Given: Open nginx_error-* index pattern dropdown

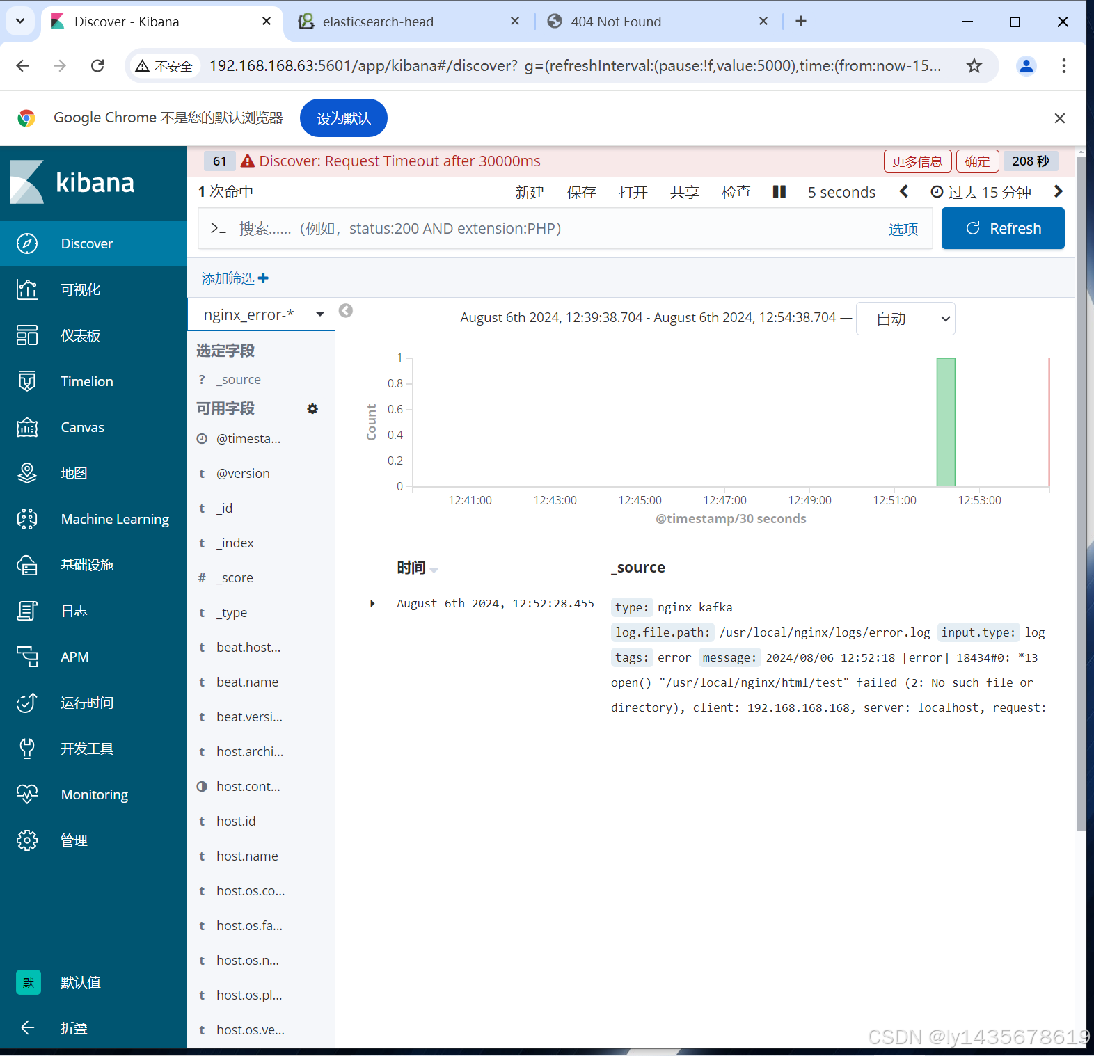Looking at the screenshot, I should pos(262,314).
